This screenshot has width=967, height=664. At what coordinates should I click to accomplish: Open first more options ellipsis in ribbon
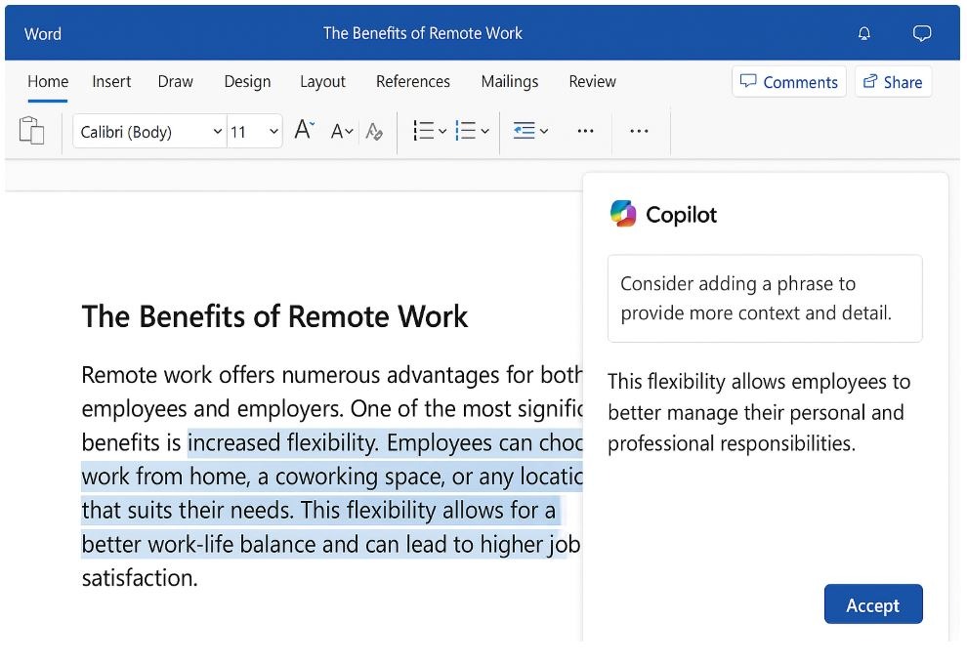point(585,131)
